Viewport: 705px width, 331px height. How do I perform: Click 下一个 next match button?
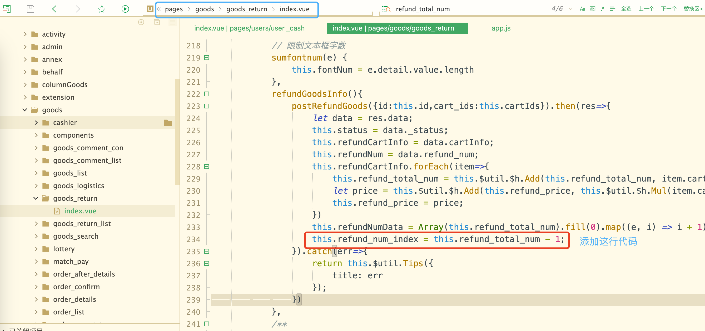point(669,9)
